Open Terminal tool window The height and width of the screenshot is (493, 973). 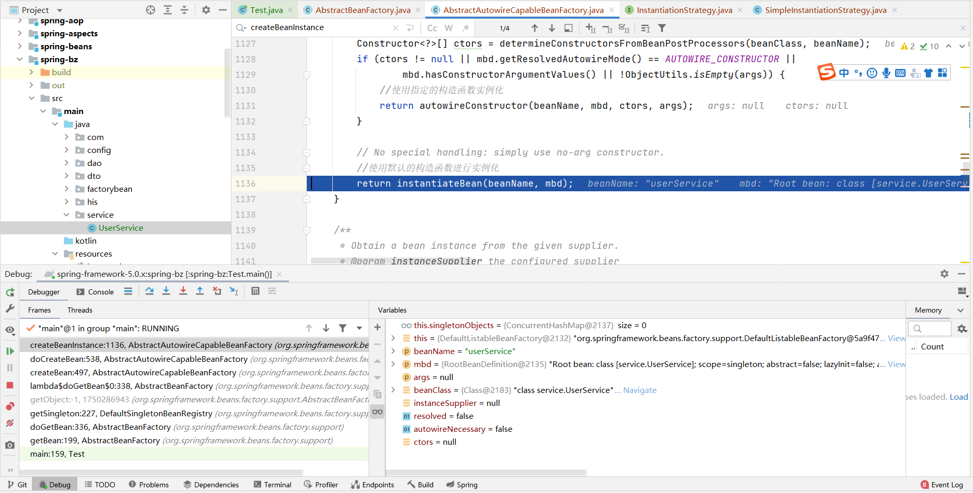273,485
